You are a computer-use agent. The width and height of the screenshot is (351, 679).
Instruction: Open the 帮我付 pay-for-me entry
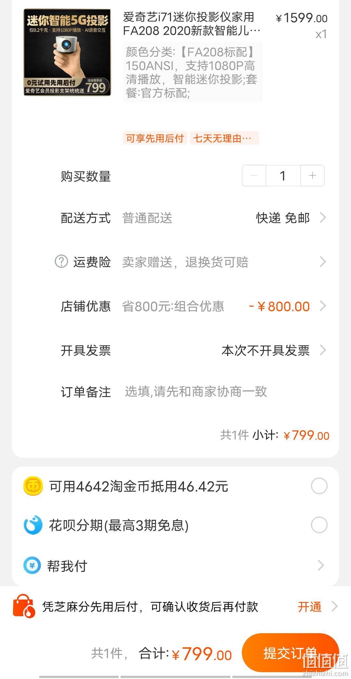(x=175, y=566)
